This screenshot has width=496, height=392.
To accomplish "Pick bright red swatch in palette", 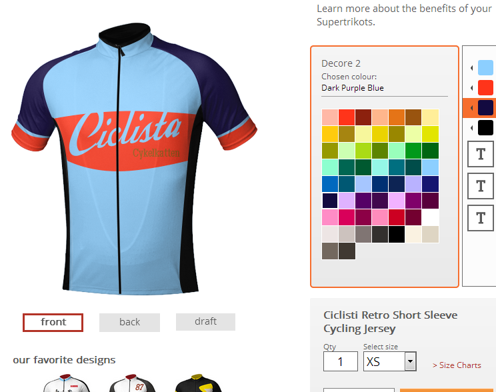I will point(347,117).
